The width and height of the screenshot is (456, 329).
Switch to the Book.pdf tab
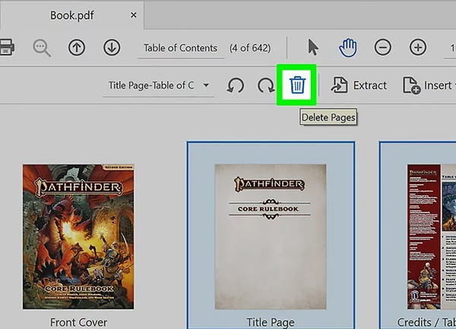click(73, 15)
